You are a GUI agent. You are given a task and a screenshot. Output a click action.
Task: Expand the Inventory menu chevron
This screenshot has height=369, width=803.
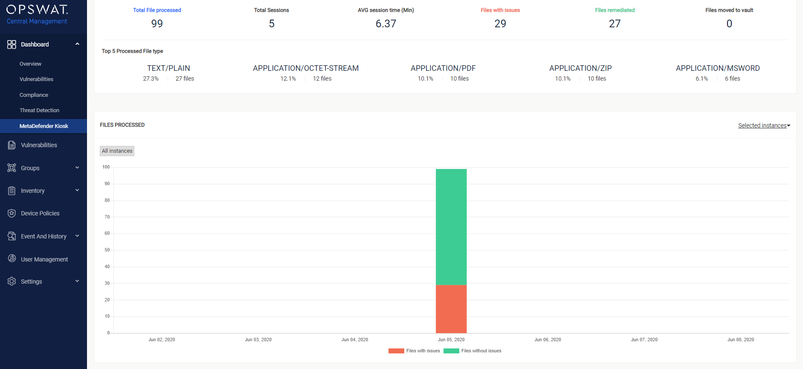[77, 190]
